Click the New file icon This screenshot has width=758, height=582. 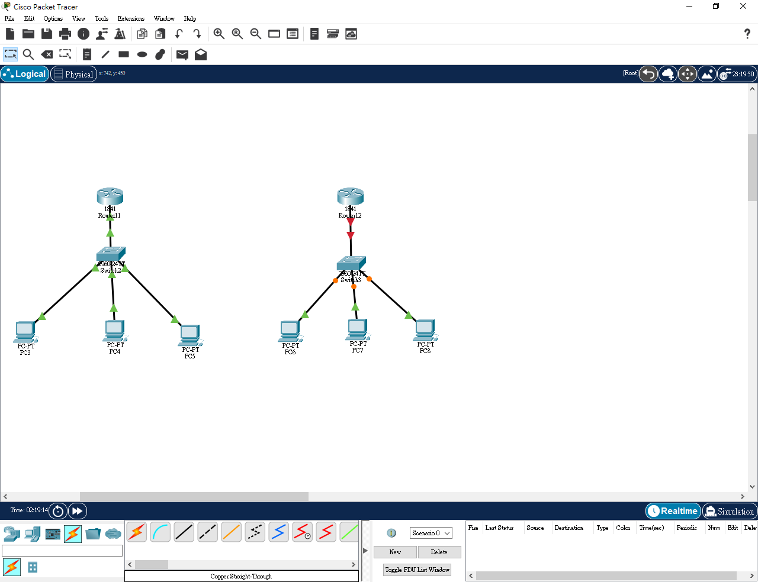(10, 34)
